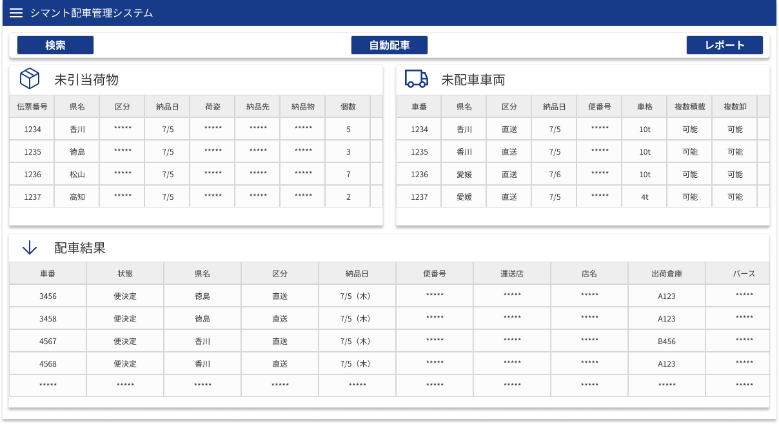Viewport: 779px width, 424px height.
Task: Click 高知 cell in 未引当荷物 table
Action: coord(77,197)
